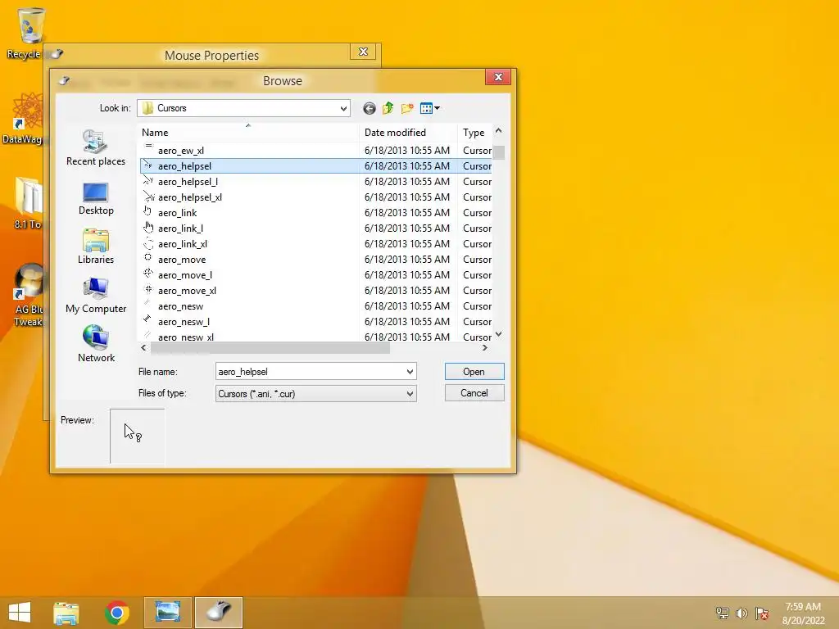839x629 pixels.
Task: Open Action Center flag icon
Action: [761, 613]
